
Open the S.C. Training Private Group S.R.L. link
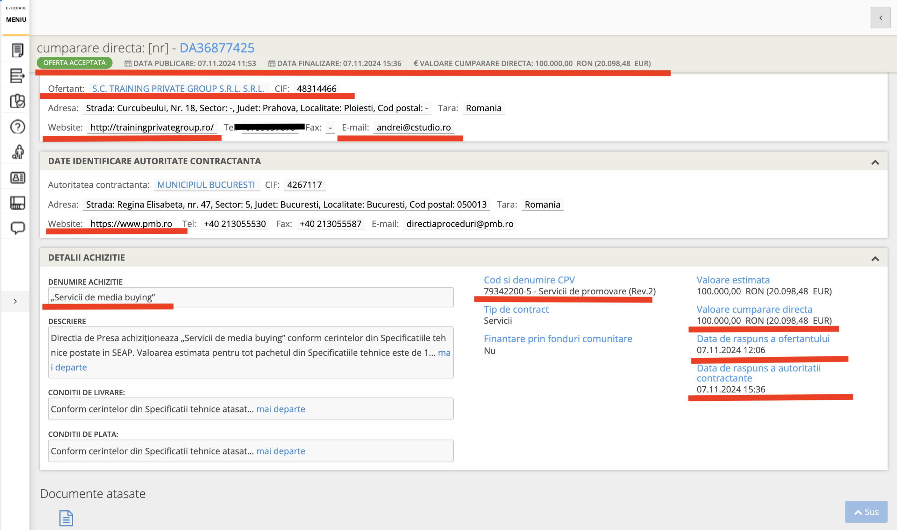[x=178, y=89]
